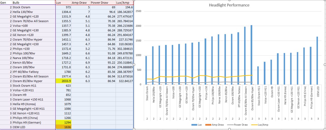Select the 95.22 power draw cell
This screenshot has width=326, height=130.
coord(103,62)
